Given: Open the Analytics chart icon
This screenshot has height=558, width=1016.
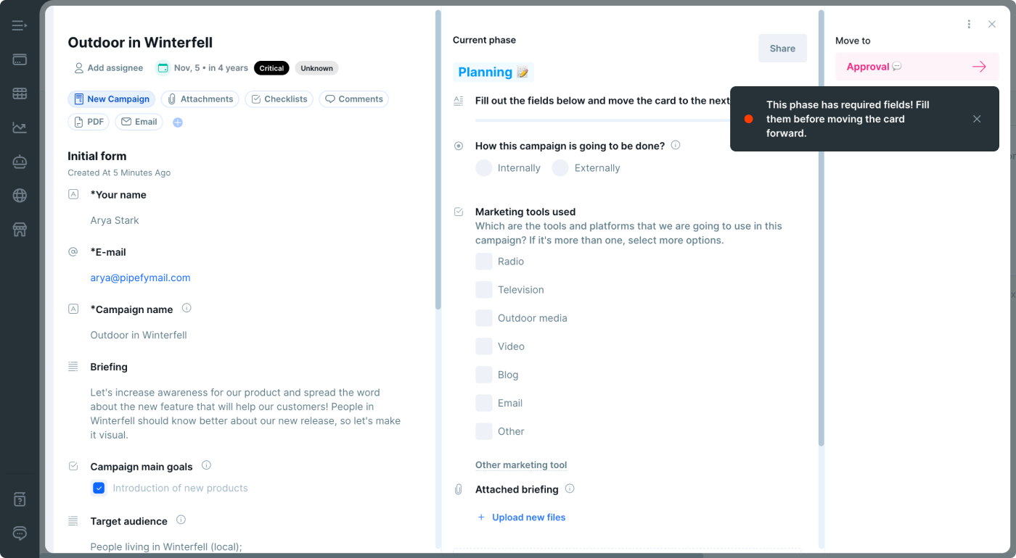Looking at the screenshot, I should click(x=19, y=128).
